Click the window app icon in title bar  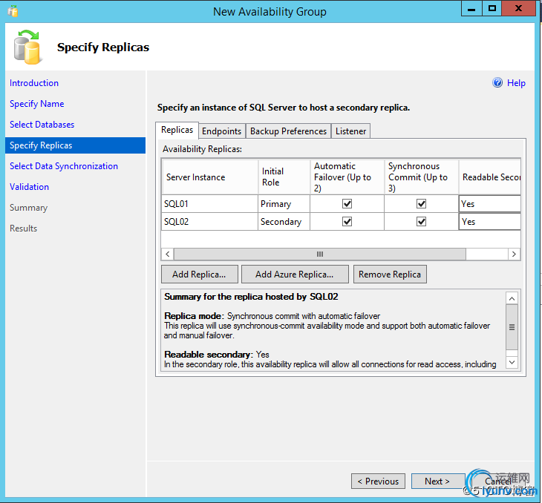(x=13, y=11)
